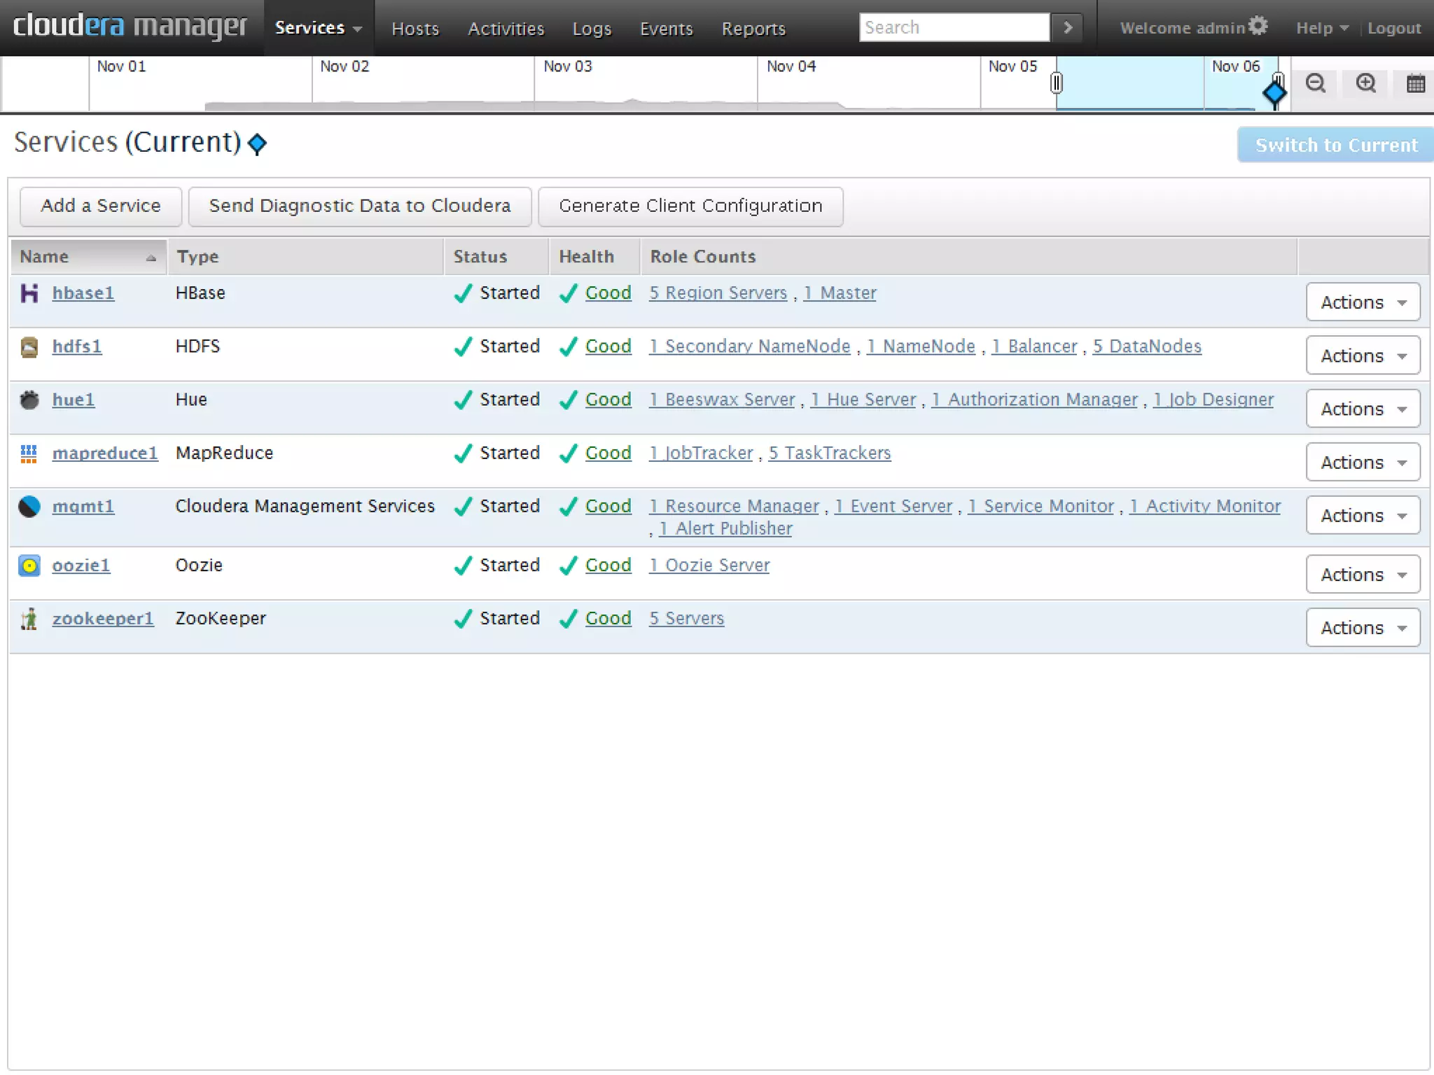
Task: Go to the Hosts page
Action: pyautogui.click(x=415, y=29)
